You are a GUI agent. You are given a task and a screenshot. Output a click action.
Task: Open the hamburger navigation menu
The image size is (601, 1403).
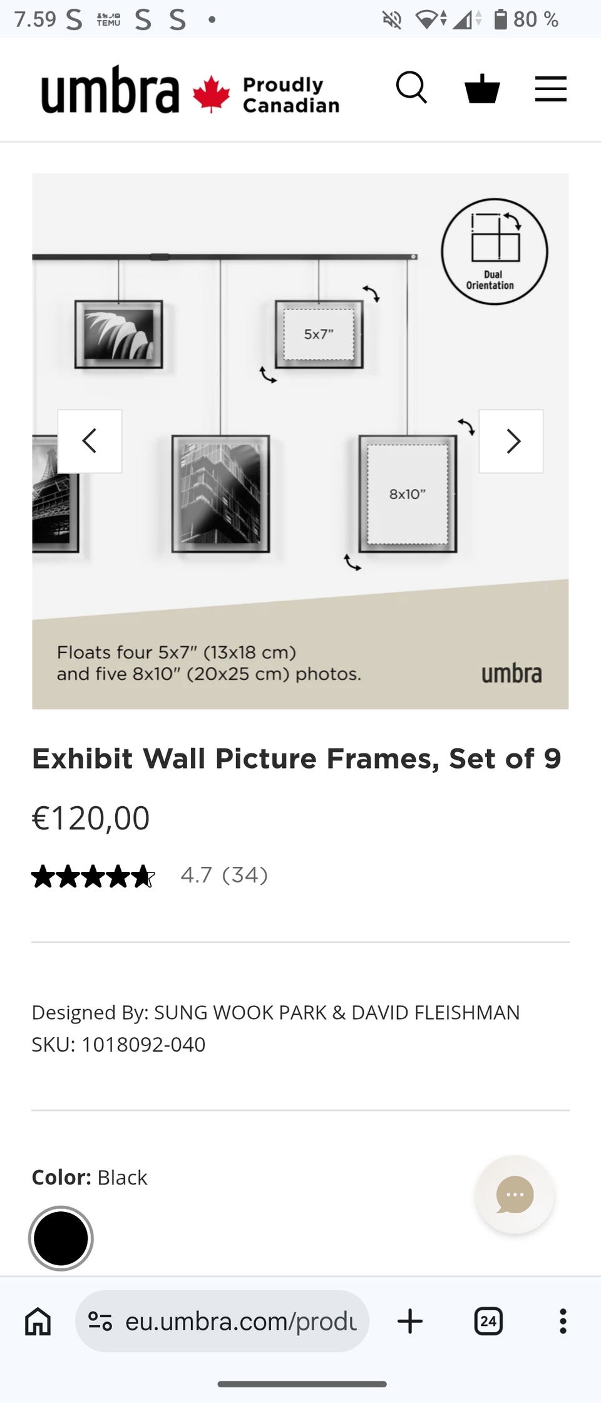tap(550, 88)
